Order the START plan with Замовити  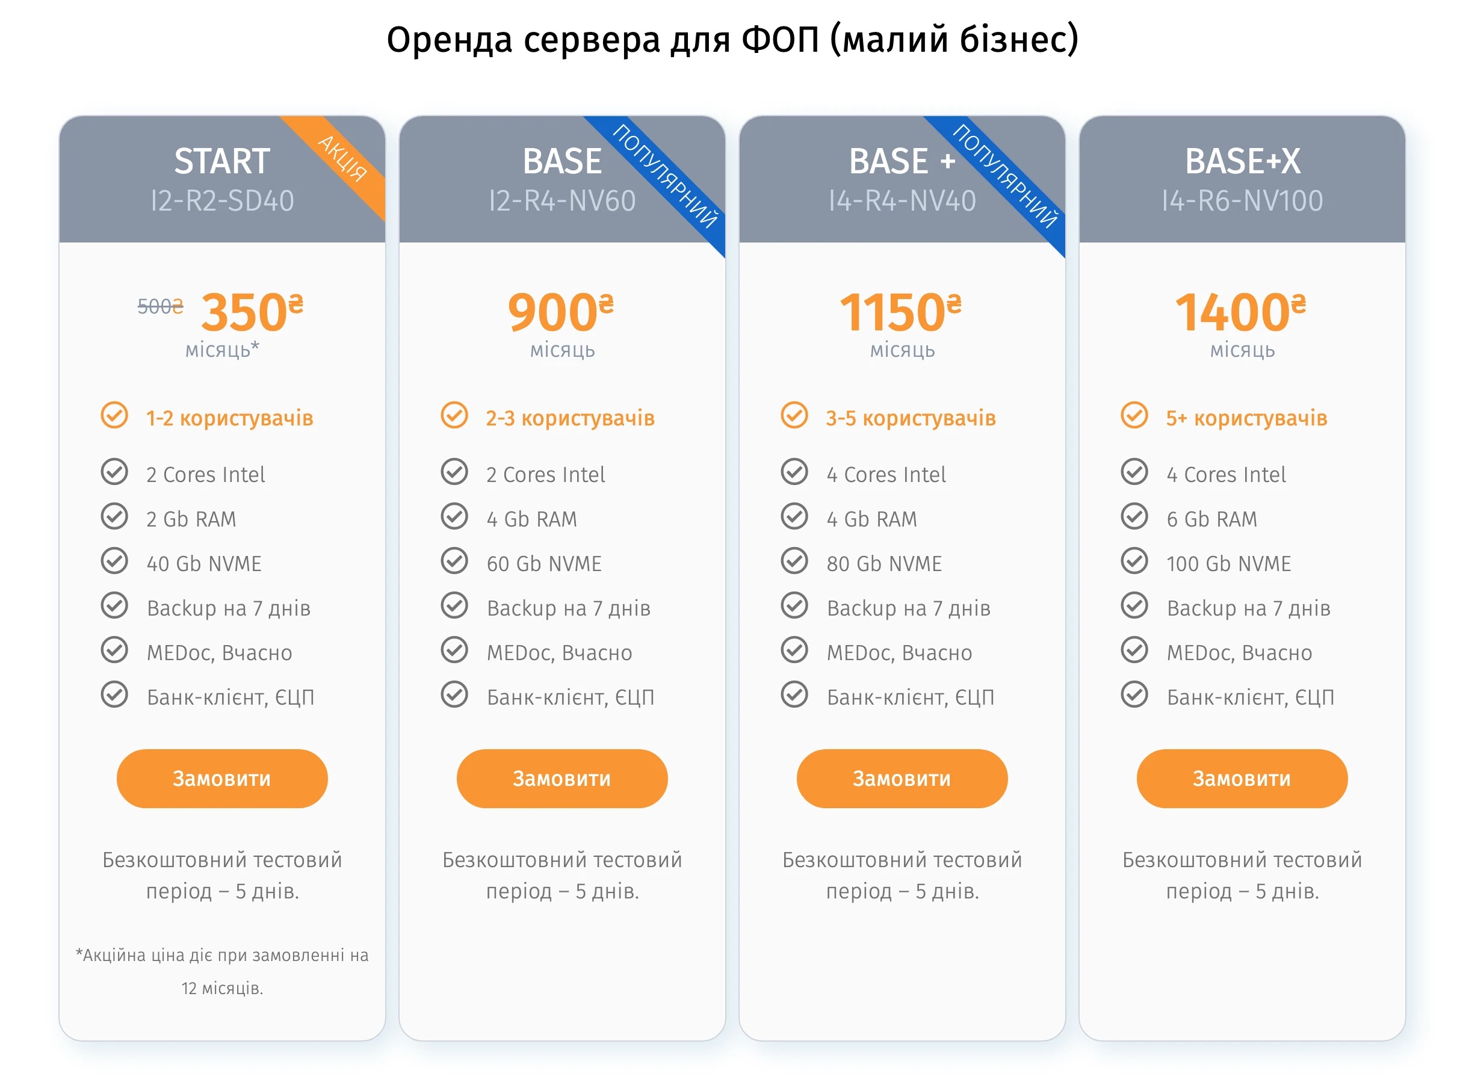point(222,778)
